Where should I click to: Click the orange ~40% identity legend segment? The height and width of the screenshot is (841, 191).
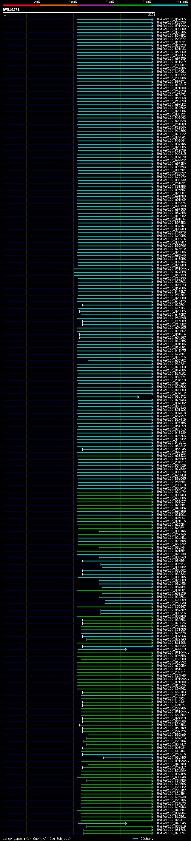tap(58, 5)
